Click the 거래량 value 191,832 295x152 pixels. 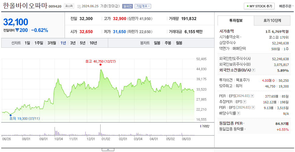[x=189, y=19]
